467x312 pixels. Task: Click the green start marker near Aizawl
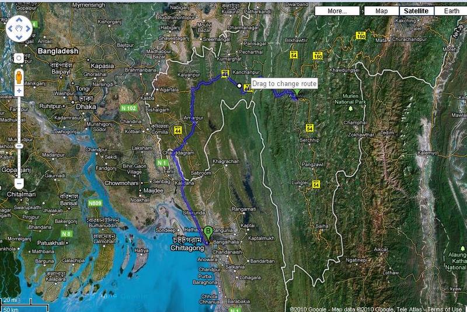[297, 92]
